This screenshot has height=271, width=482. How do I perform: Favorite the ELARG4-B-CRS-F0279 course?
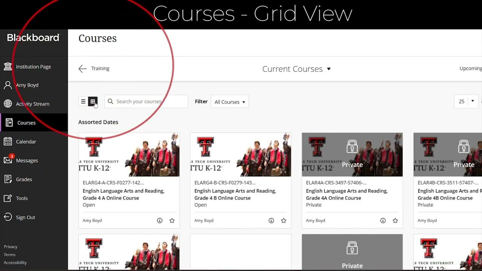tap(284, 221)
